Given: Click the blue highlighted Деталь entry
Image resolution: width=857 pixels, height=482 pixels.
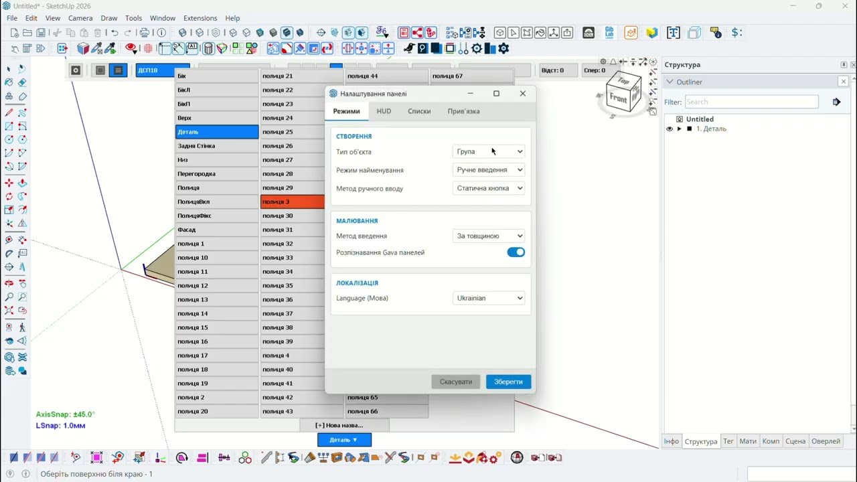Looking at the screenshot, I should click(217, 132).
